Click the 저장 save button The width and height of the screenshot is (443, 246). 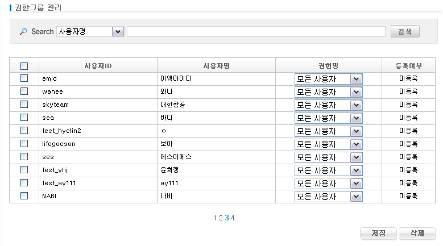pos(379,234)
